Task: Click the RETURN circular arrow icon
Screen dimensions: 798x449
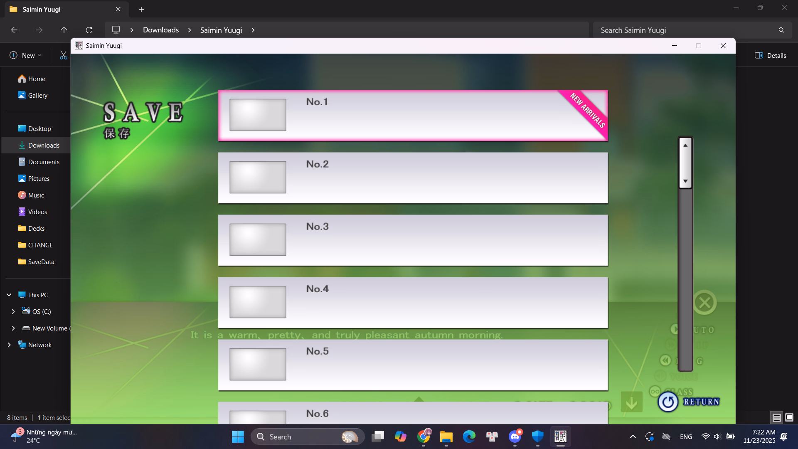Action: [x=668, y=402]
